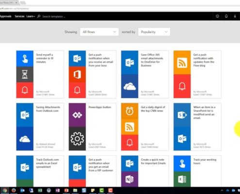240x194 pixels.
Task: Open File Explorer from the taskbar
Action: 75,191
